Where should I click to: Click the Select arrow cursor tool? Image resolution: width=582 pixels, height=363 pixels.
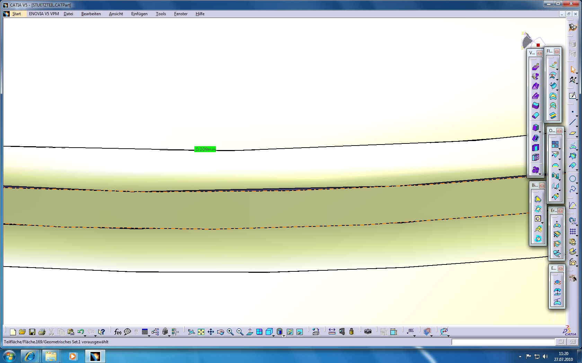[x=573, y=69]
